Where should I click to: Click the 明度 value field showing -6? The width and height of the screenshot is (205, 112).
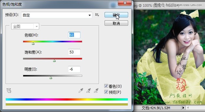tap(74, 69)
